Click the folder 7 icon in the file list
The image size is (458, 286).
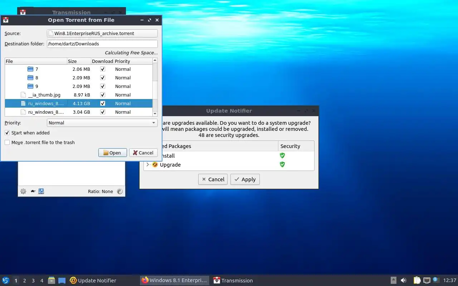pyautogui.click(x=30, y=69)
